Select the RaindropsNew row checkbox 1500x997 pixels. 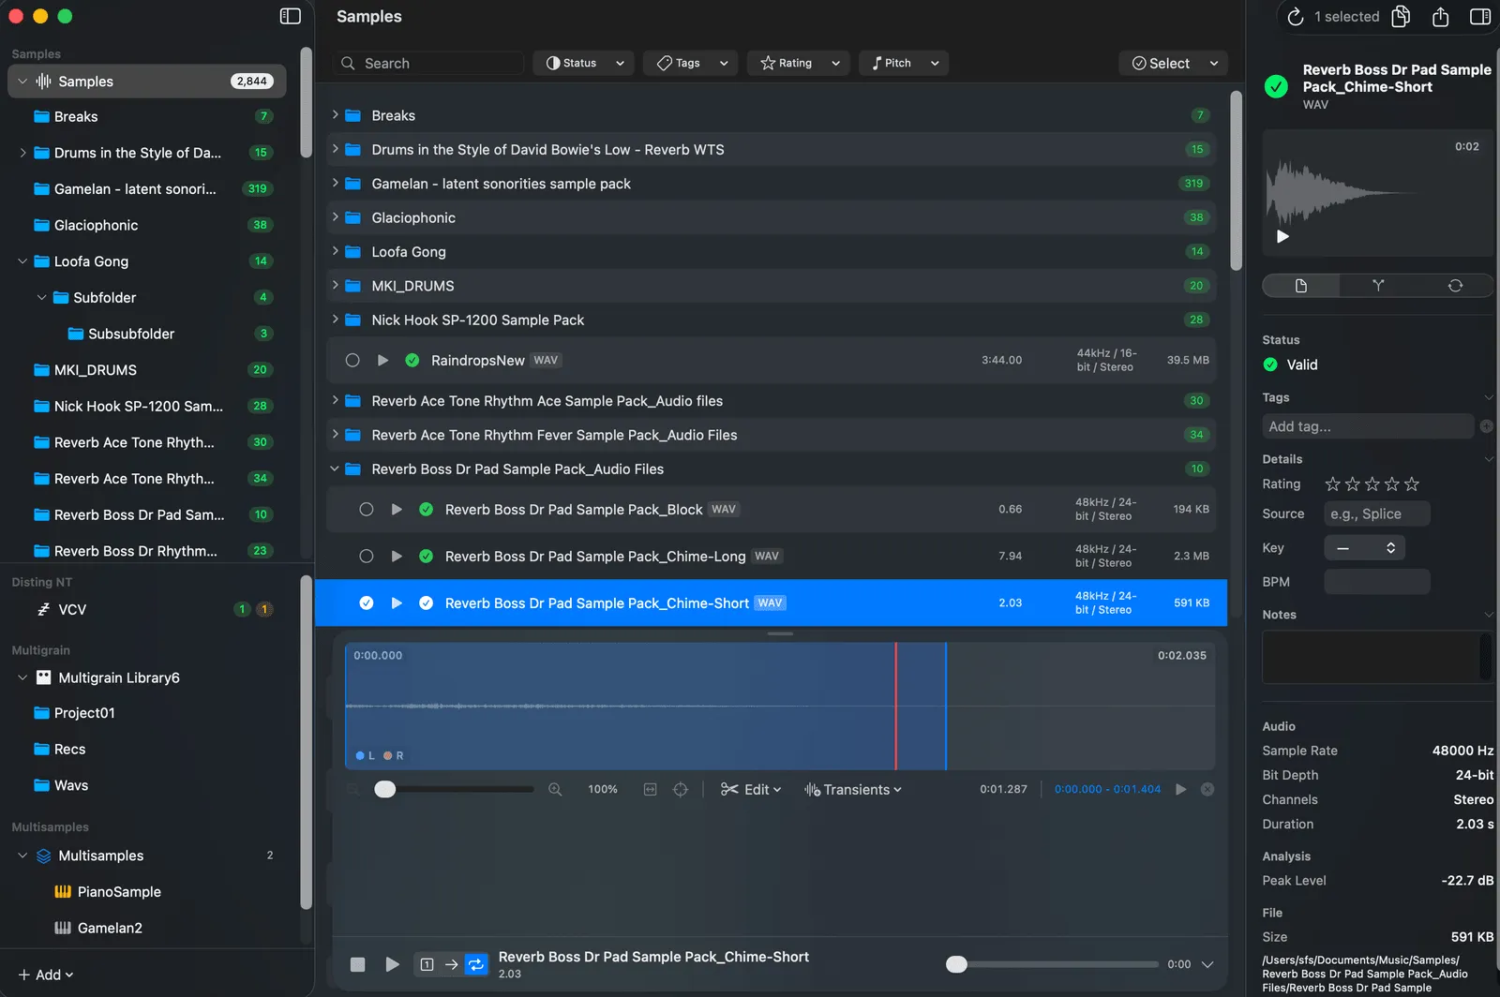(x=352, y=360)
